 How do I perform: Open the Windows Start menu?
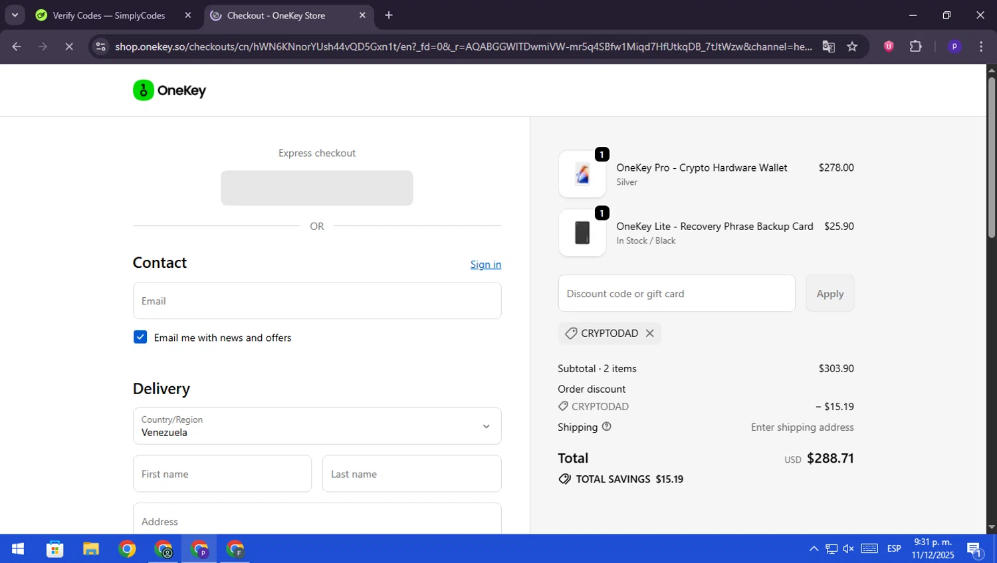(x=18, y=549)
